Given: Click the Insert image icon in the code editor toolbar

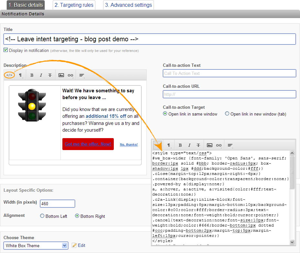Looking at the screenshot, I should click(209, 145).
